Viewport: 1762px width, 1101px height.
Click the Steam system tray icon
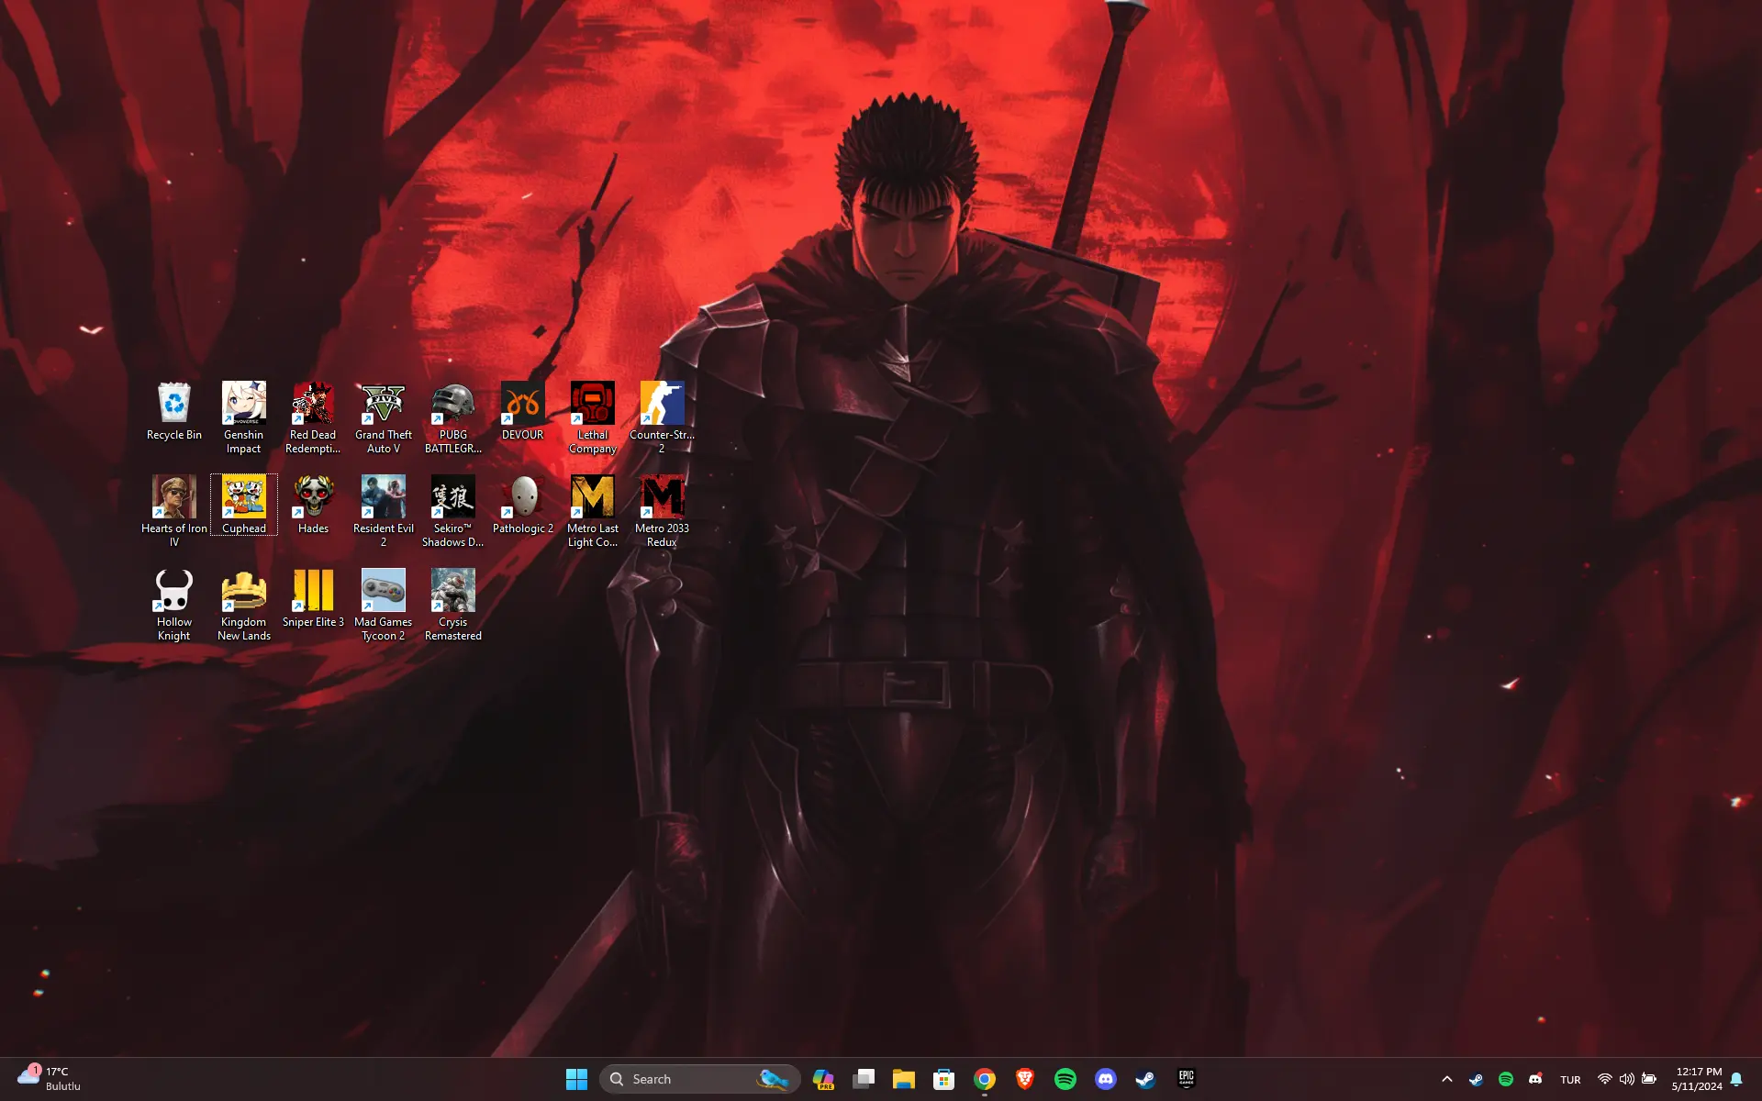pos(1476,1079)
